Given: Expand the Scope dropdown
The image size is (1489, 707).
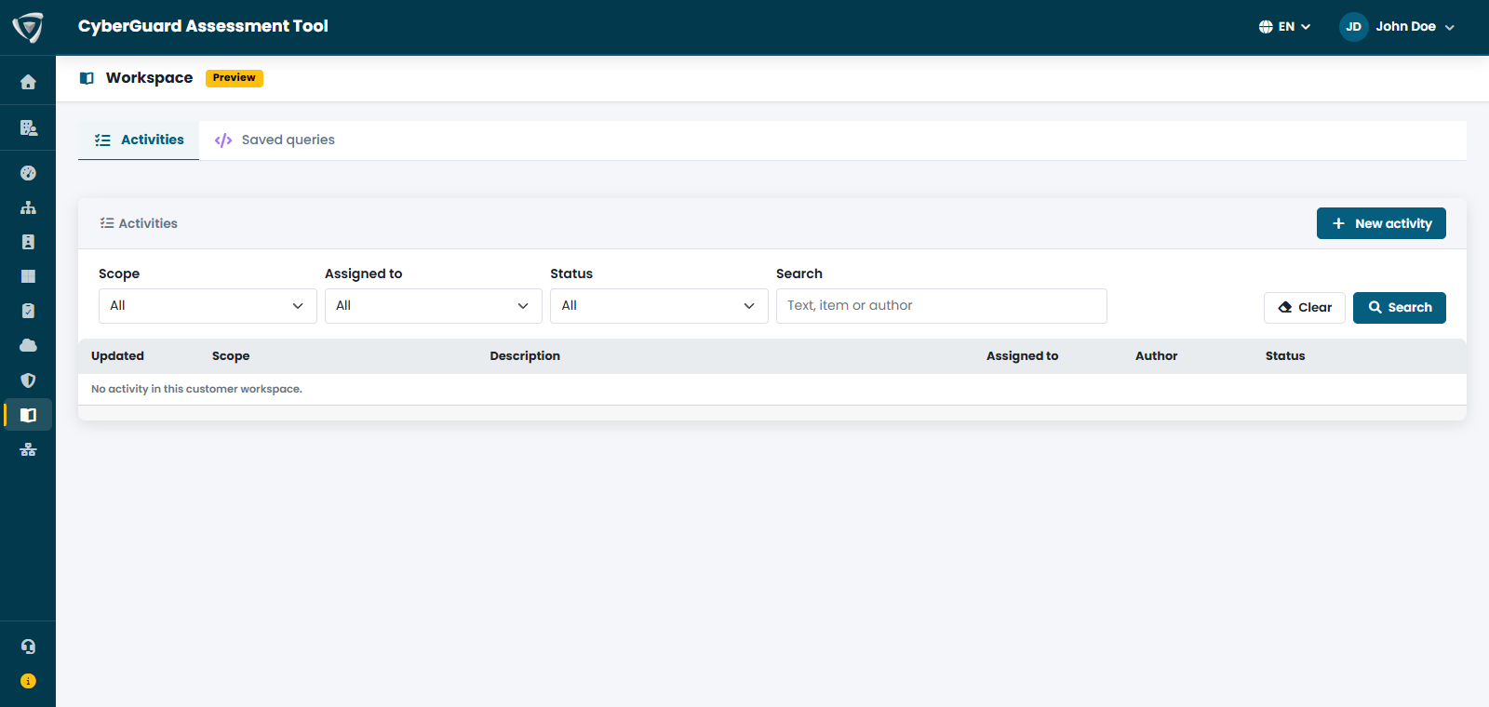Looking at the screenshot, I should pos(208,306).
